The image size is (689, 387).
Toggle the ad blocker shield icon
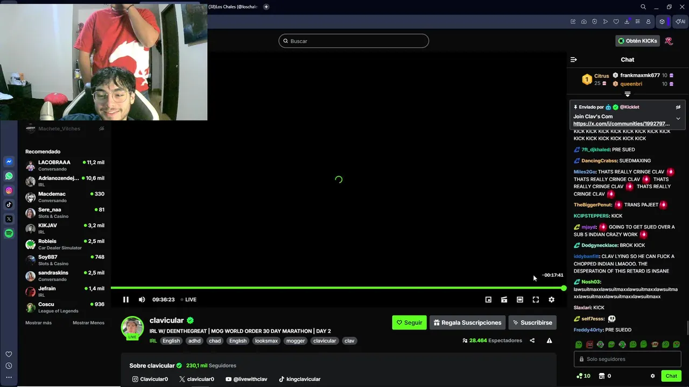(595, 21)
